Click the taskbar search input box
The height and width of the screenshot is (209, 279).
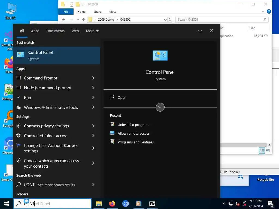(x=52, y=204)
